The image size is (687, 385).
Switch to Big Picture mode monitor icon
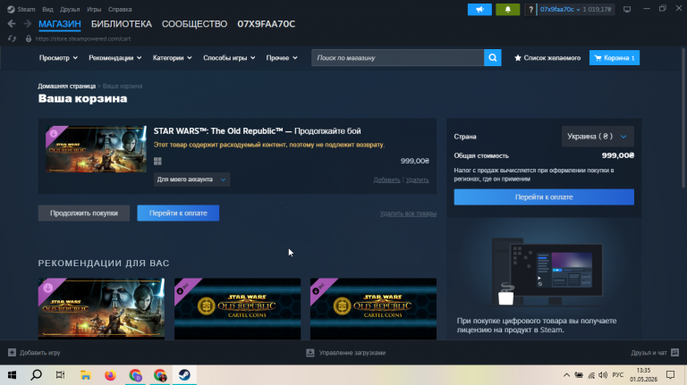(627, 9)
